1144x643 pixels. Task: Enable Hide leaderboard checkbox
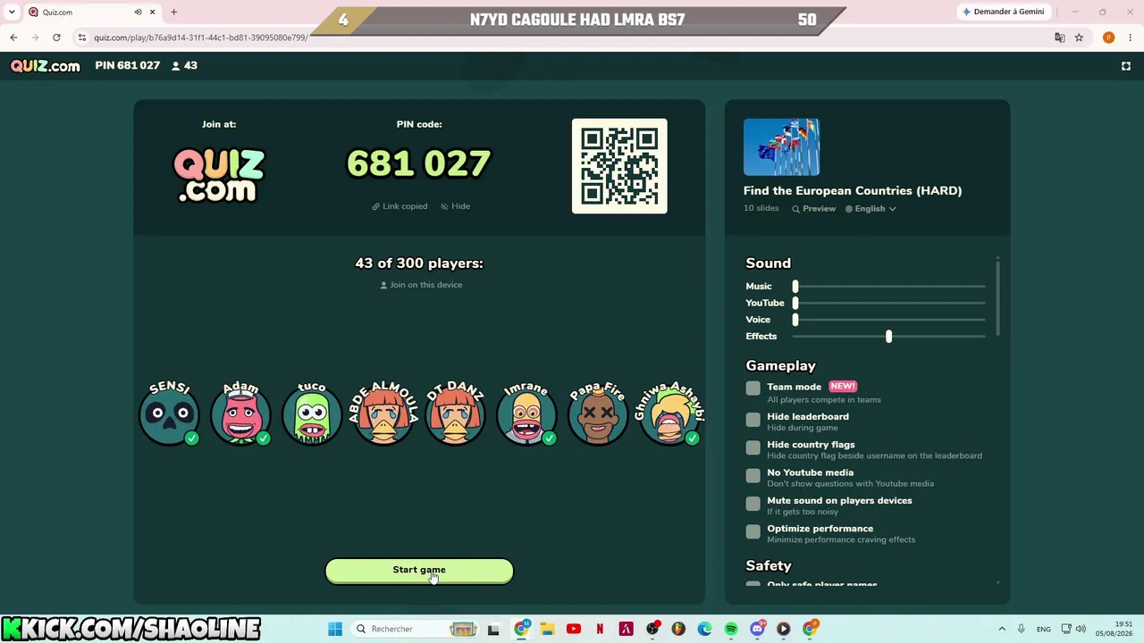[x=753, y=420]
